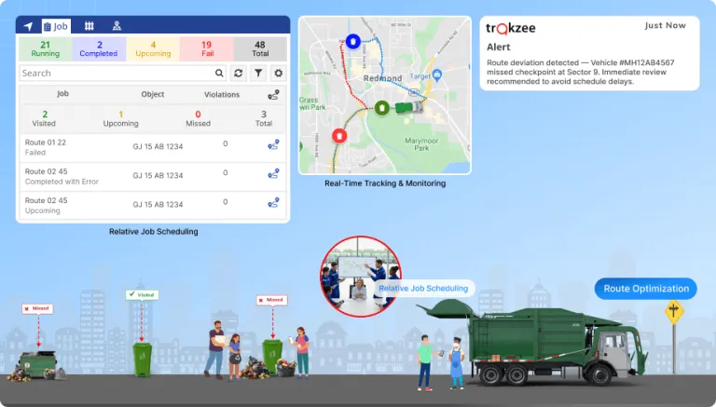Viewport: 716px width, 407px height.
Task: Filter by 2 Completed jobs
Action: click(99, 48)
